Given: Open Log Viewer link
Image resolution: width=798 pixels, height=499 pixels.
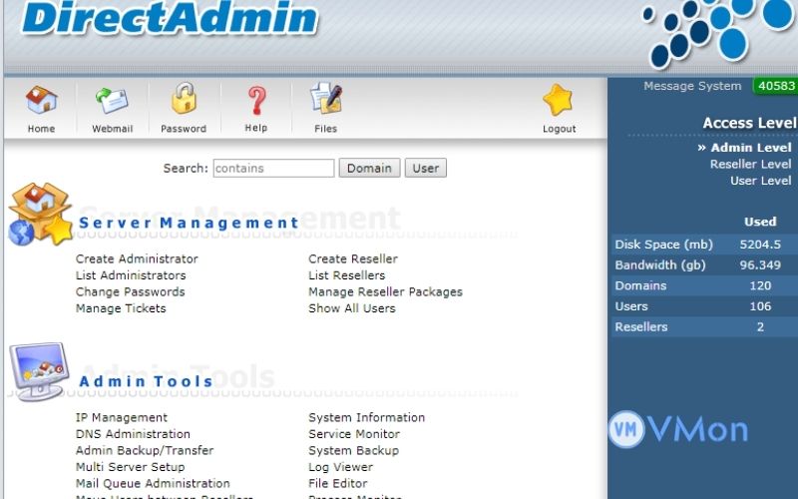Looking at the screenshot, I should (340, 467).
